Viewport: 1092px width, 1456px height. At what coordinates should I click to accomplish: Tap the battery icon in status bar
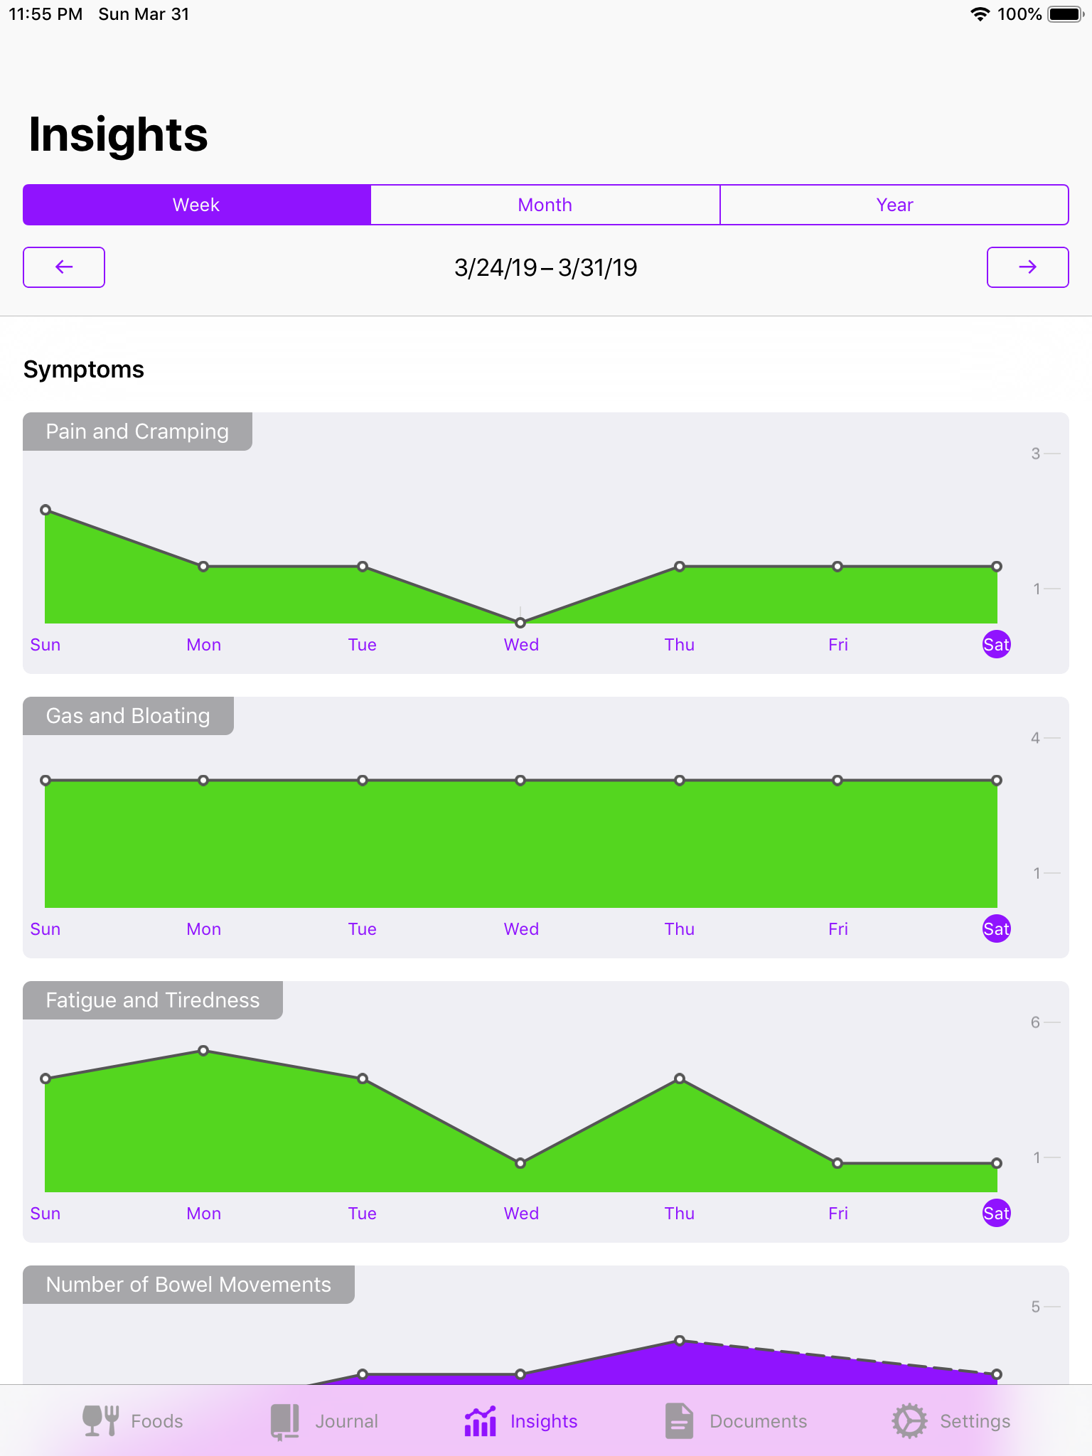click(x=1064, y=14)
